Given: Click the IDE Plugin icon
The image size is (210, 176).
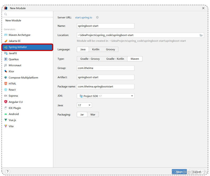Looking at the screenshot, I should pos(6,108).
